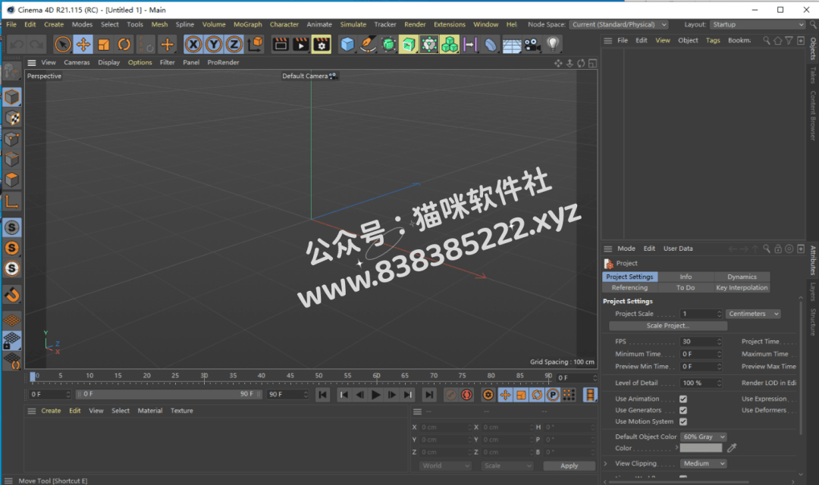Open Object manager Tags menu
This screenshot has width=819, height=485.
pos(712,40)
